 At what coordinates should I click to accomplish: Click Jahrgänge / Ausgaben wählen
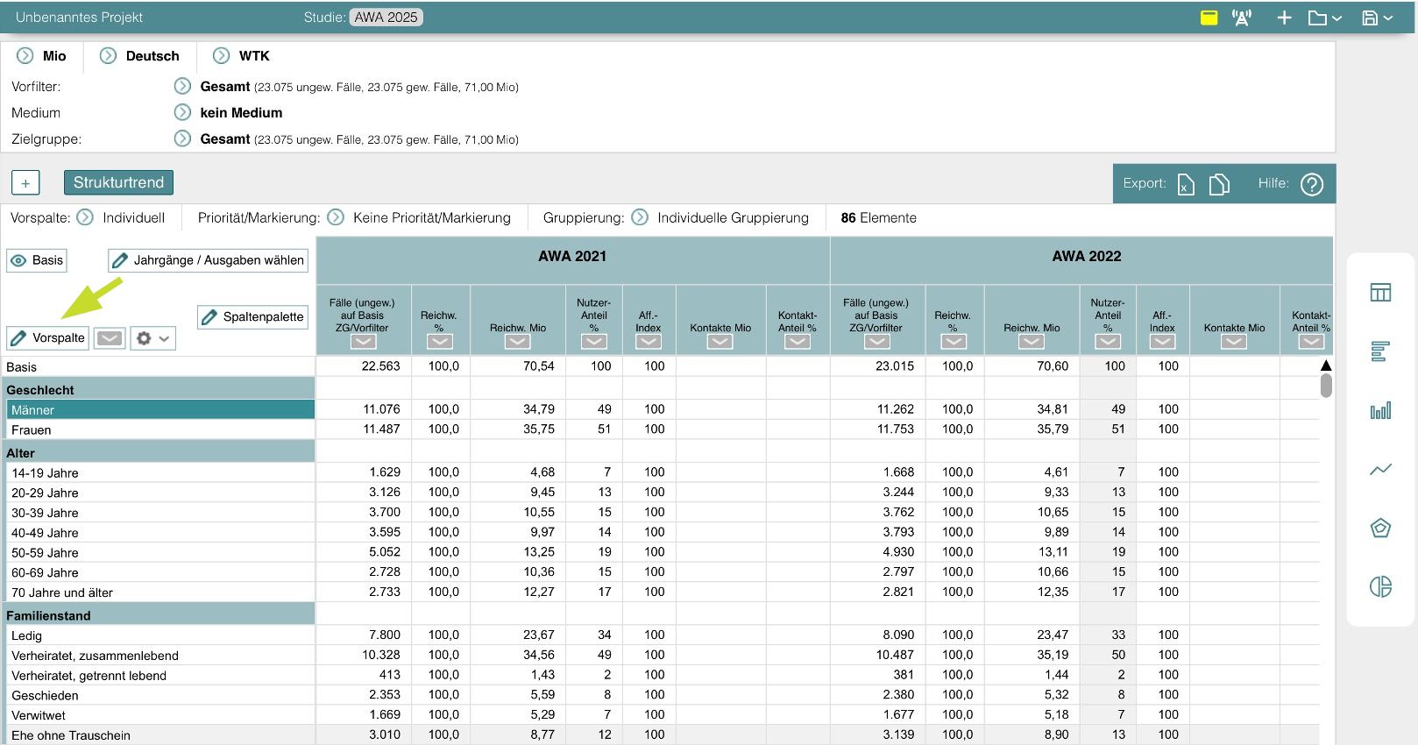(x=209, y=260)
